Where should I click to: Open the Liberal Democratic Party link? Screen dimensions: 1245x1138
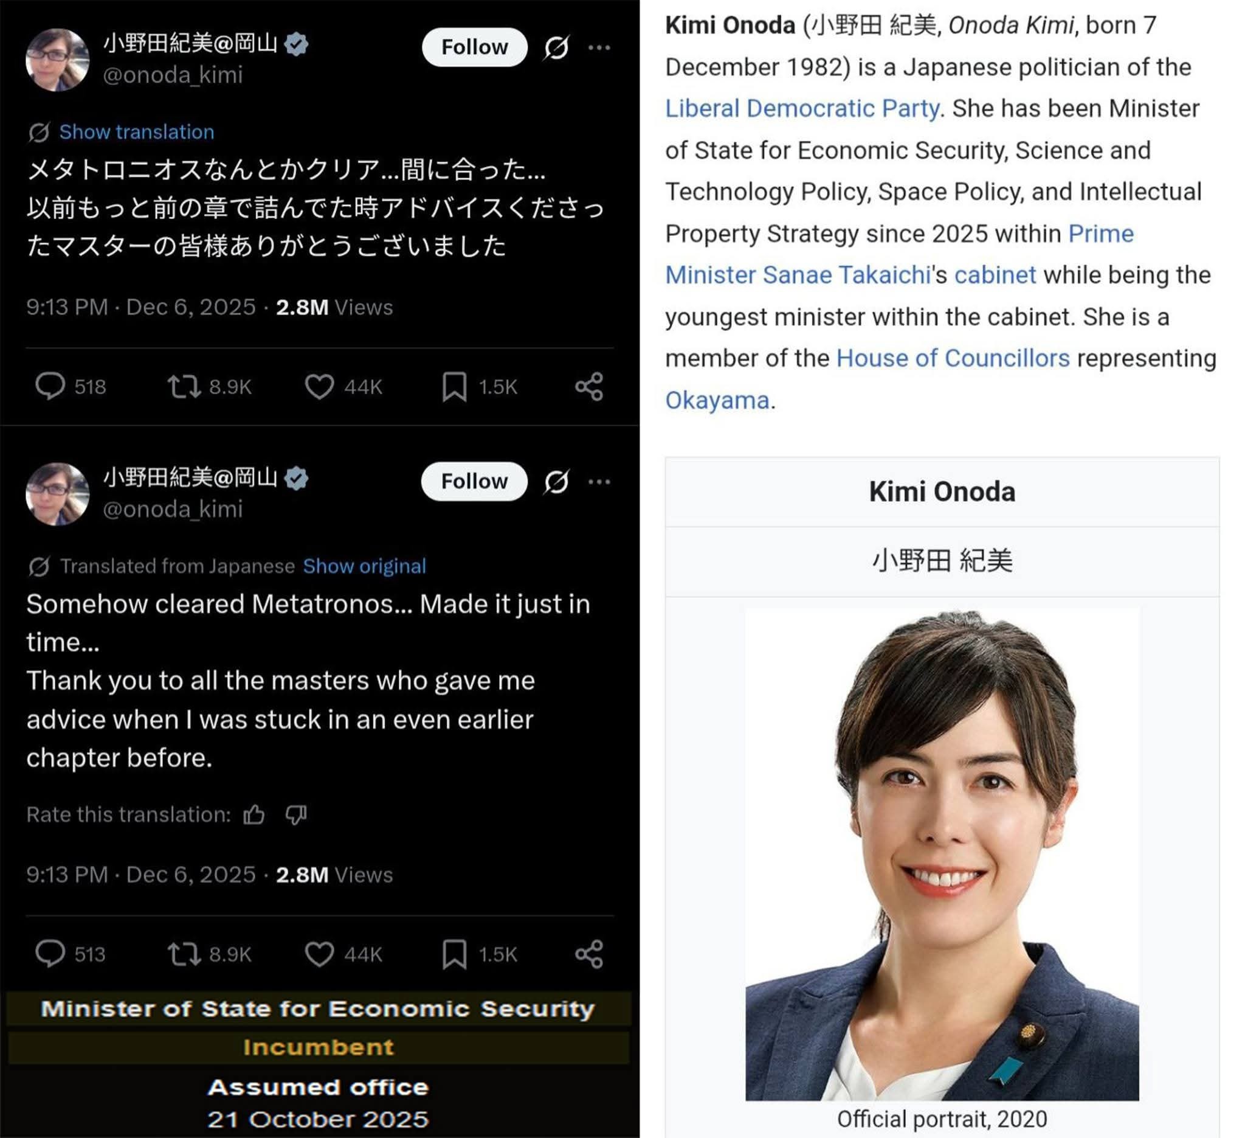tap(802, 109)
